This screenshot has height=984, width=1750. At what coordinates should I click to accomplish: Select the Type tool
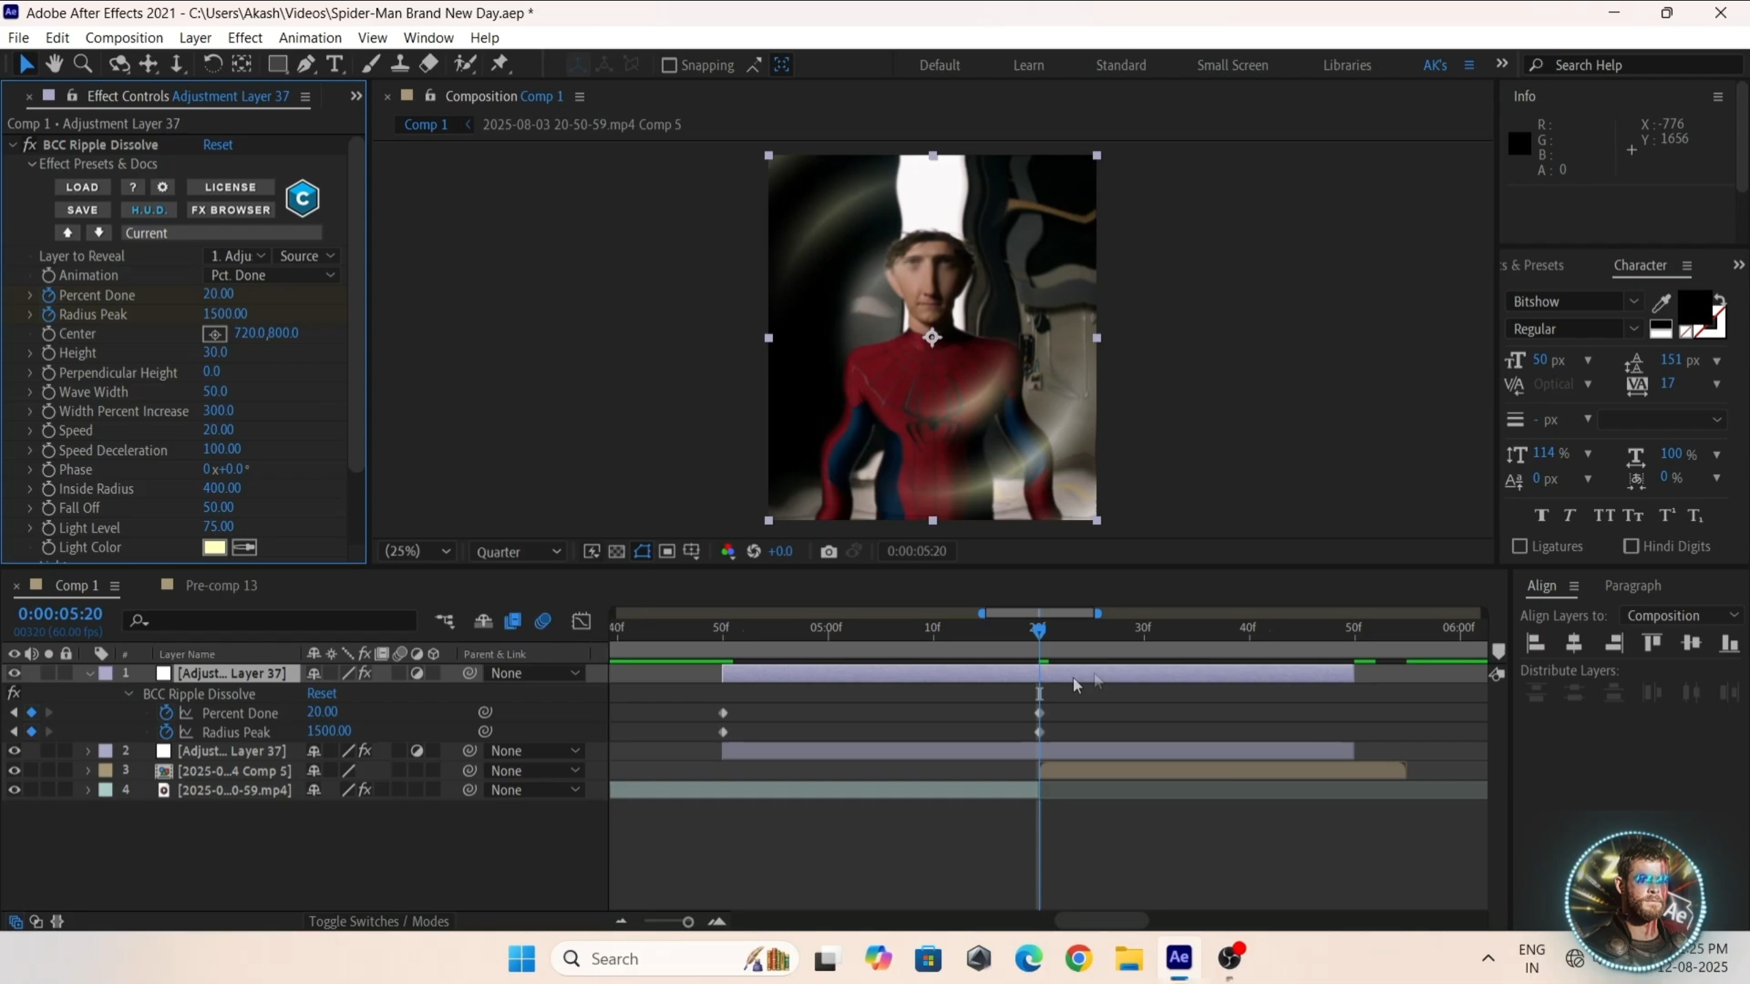coord(334,65)
